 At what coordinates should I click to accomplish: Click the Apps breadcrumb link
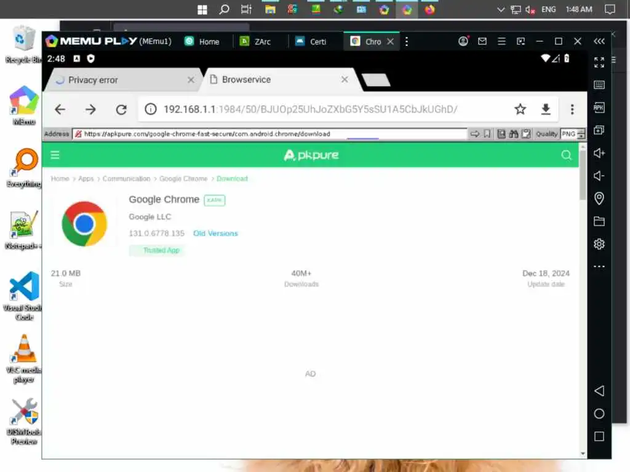[x=86, y=179]
